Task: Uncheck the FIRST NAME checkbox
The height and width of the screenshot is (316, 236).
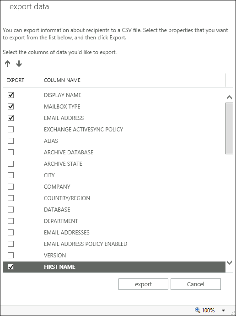Action: [11, 267]
